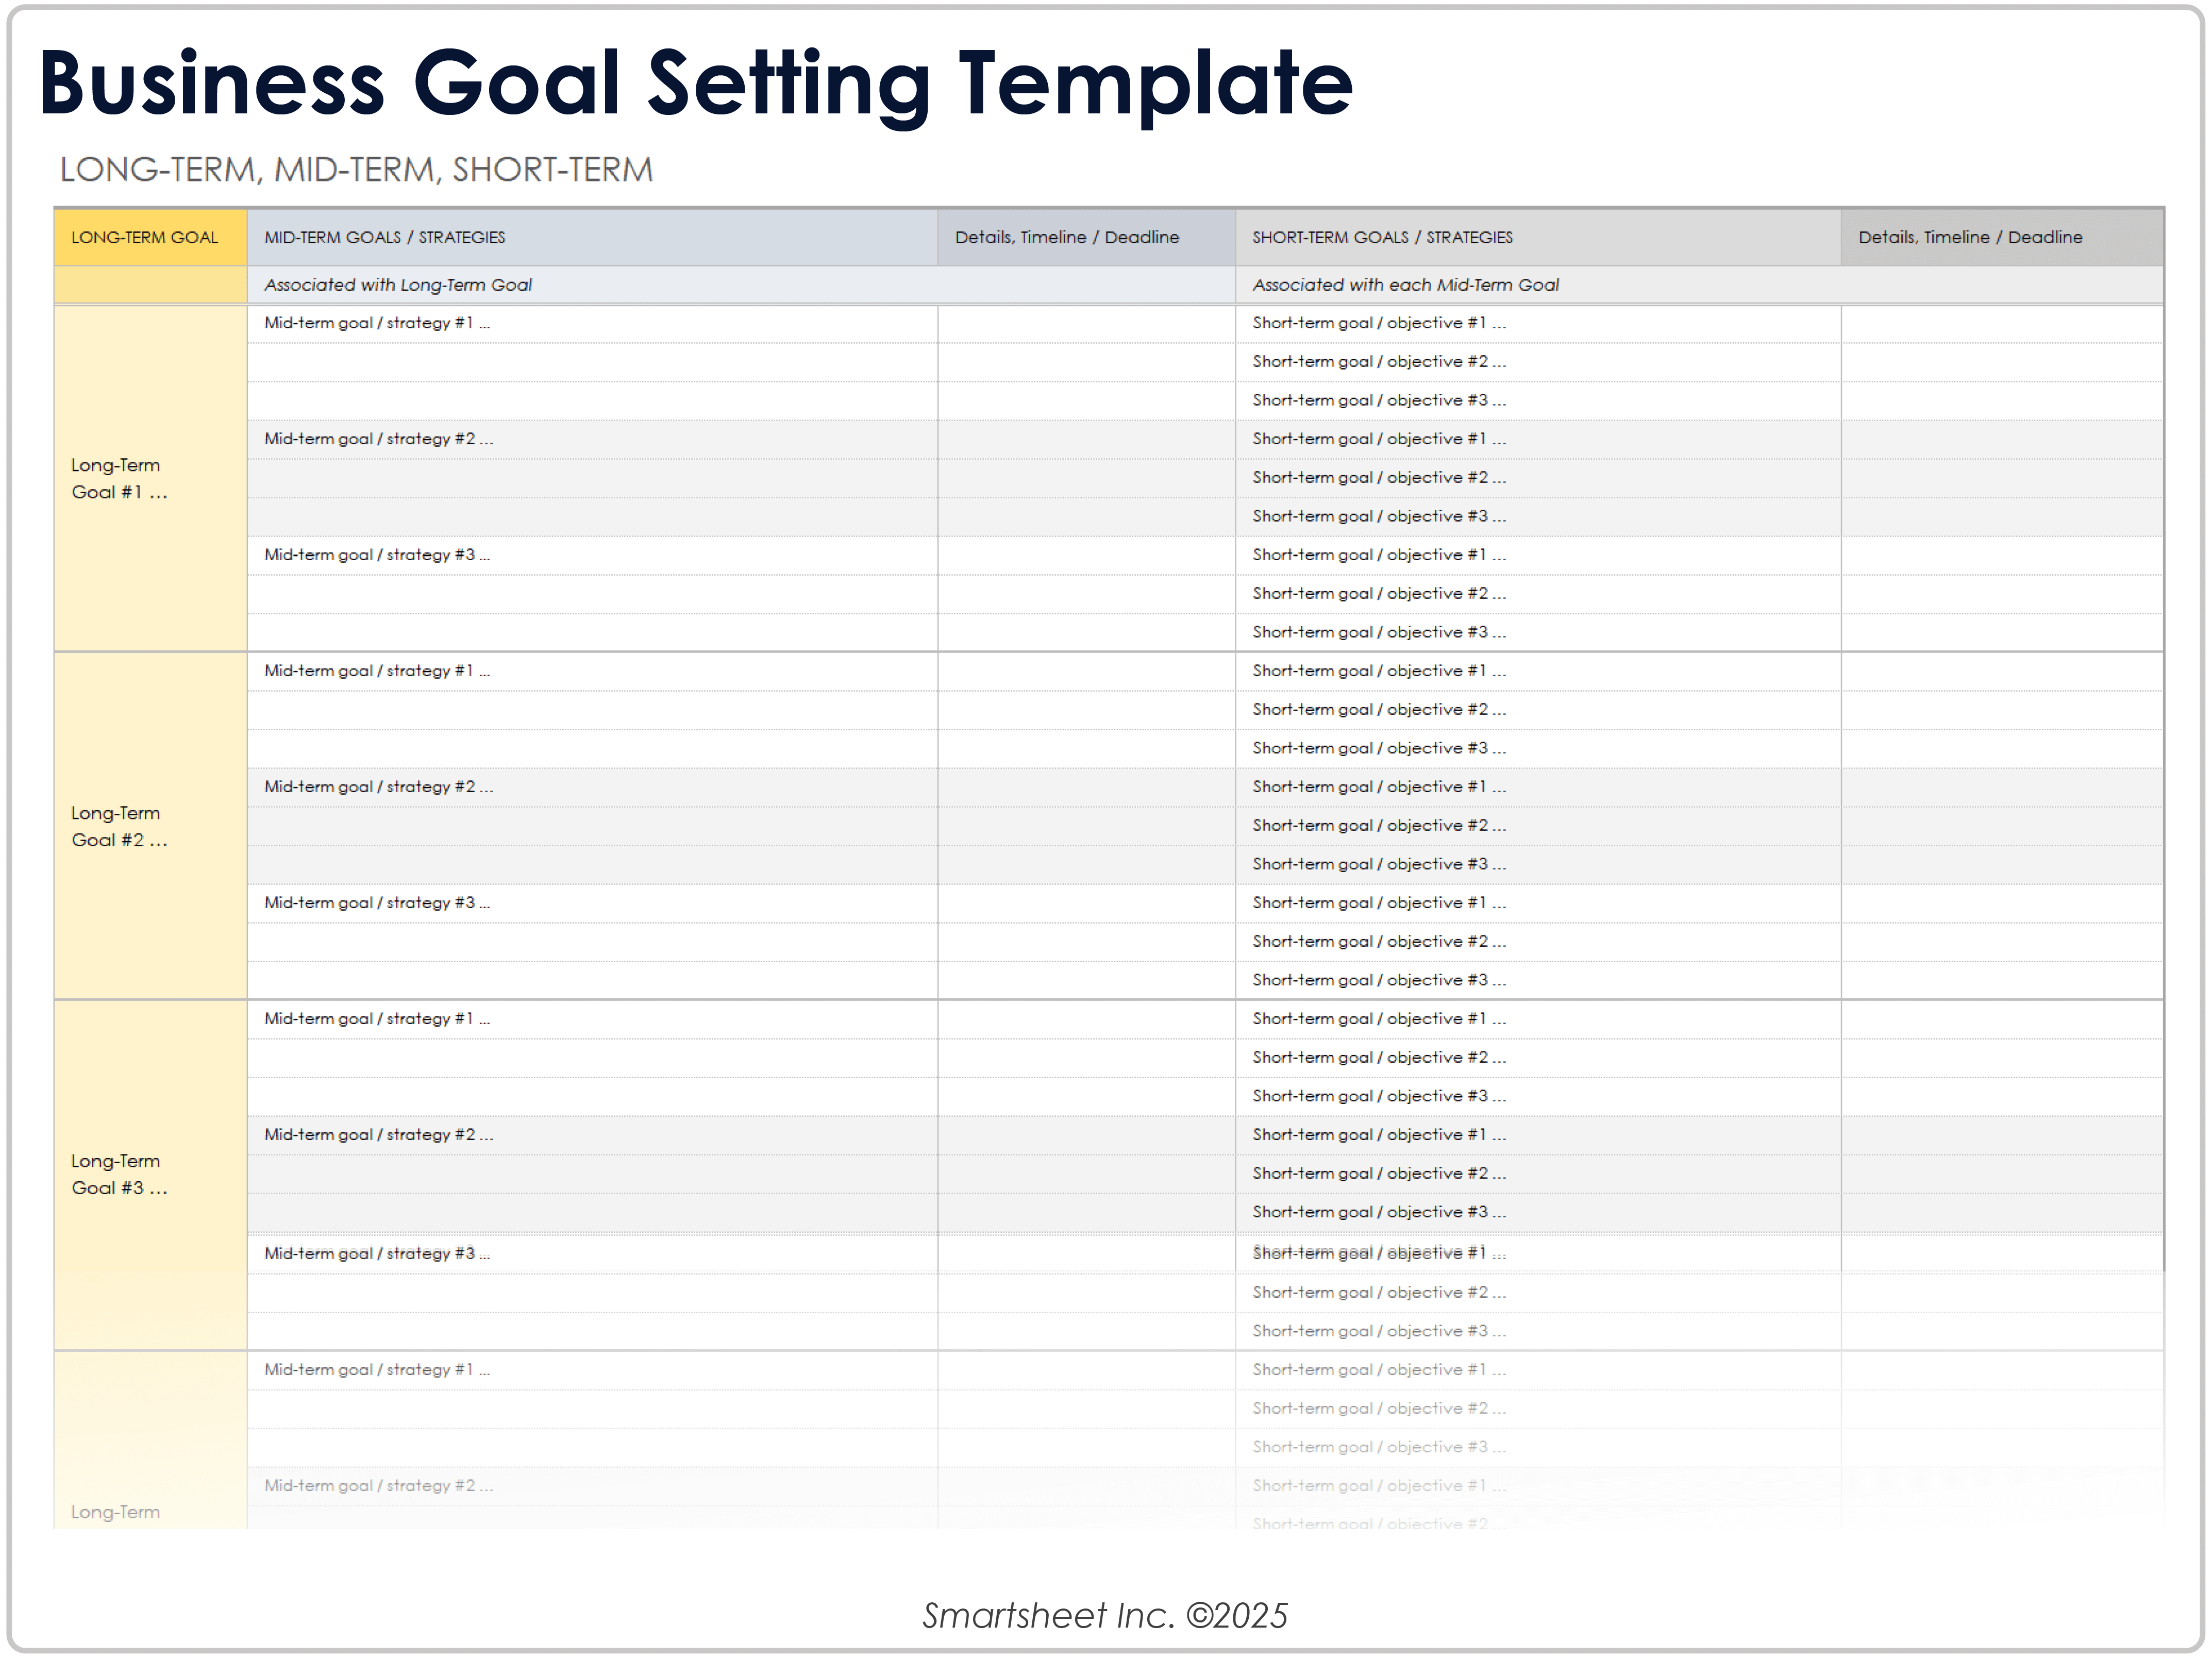Select the MID-TERM GOALS / STRATEGIES header
Viewport: 2212px width, 1658px height.
pos(385,238)
